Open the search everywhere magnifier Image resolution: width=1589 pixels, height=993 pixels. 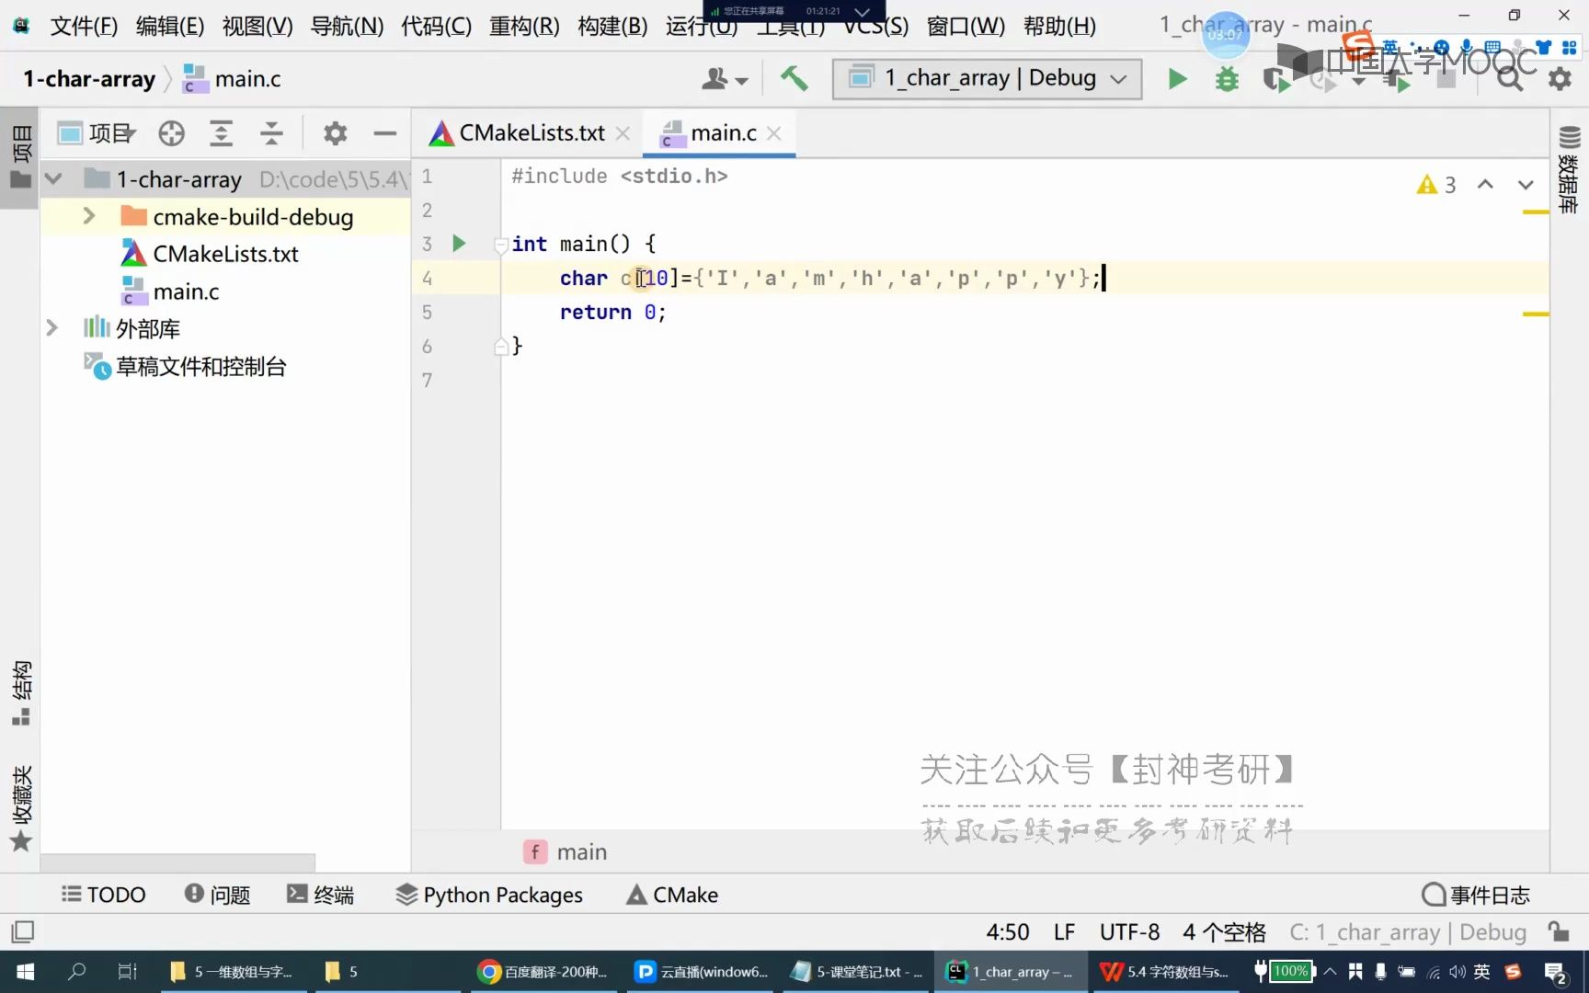coord(1509,79)
